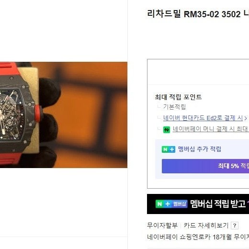Click the skeleton watch dial in image

point(11,115)
